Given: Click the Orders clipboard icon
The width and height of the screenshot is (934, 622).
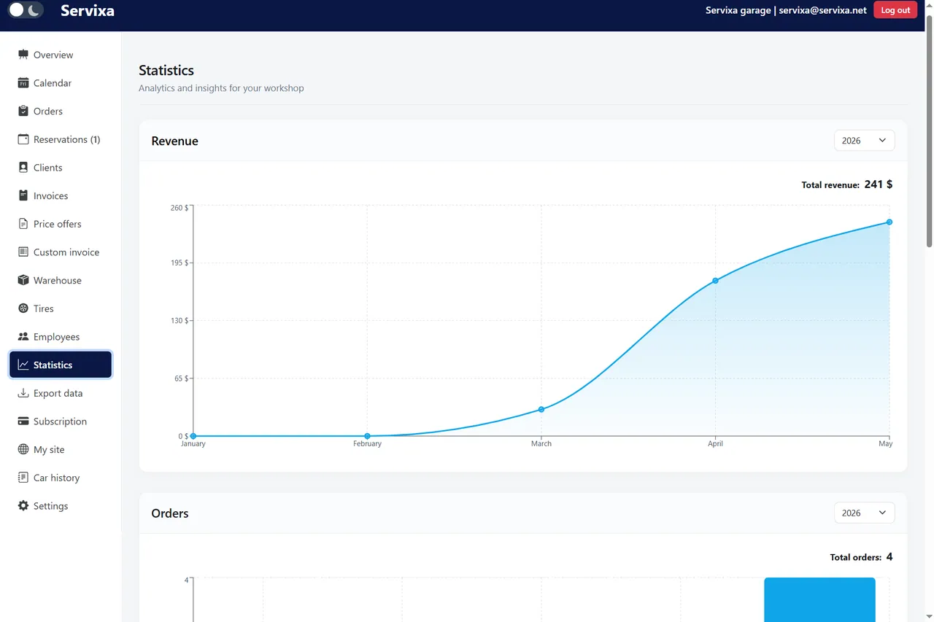Looking at the screenshot, I should click(x=23, y=111).
